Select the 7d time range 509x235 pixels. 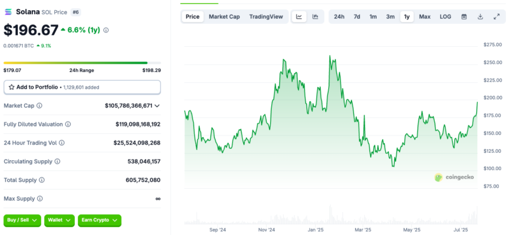pyautogui.click(x=357, y=17)
